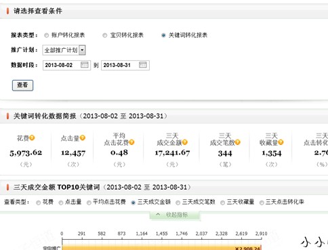
Task: Click help icon next to 点击量
Action: tap(83, 138)
